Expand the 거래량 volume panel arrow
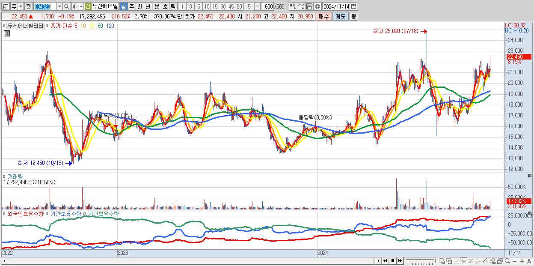 5,176
